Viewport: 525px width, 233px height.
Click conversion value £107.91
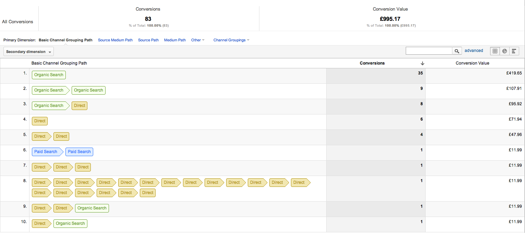tap(514, 88)
